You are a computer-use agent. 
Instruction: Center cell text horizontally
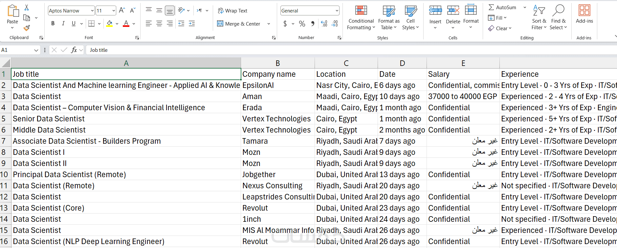[159, 24]
